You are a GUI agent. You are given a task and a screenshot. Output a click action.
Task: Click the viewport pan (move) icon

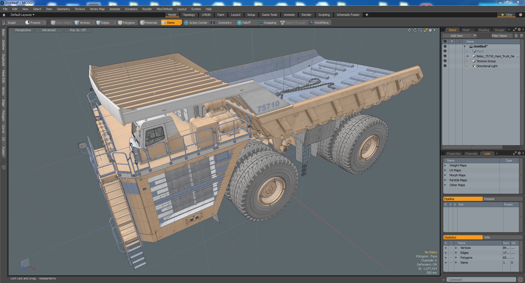pos(410,30)
